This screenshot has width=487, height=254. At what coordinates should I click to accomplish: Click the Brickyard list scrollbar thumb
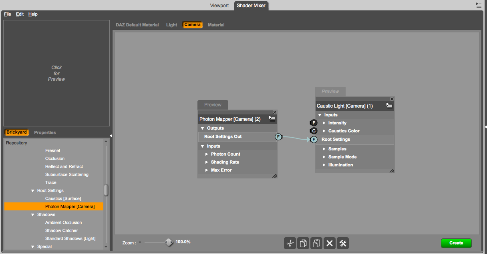(x=106, y=190)
